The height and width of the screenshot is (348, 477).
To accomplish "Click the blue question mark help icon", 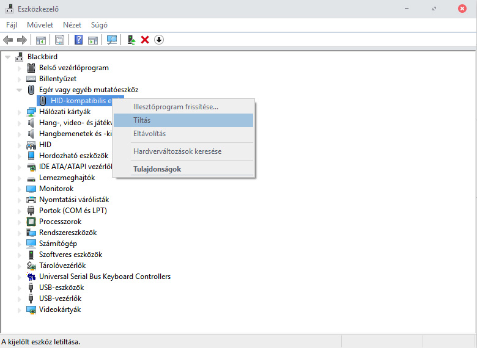I will point(78,40).
